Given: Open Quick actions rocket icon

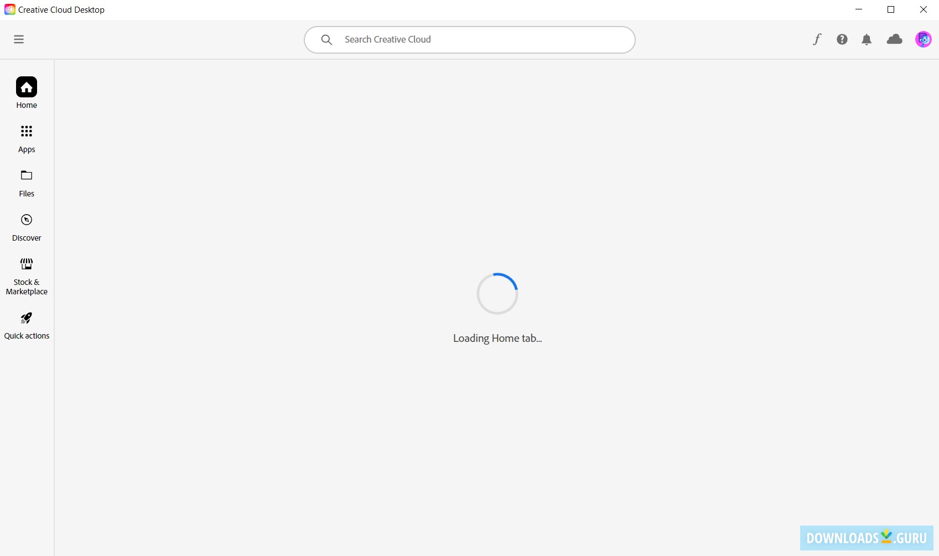Looking at the screenshot, I should tap(26, 318).
